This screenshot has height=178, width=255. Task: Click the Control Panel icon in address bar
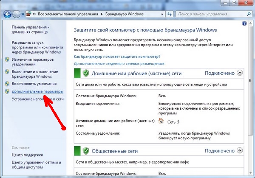tap(29, 14)
